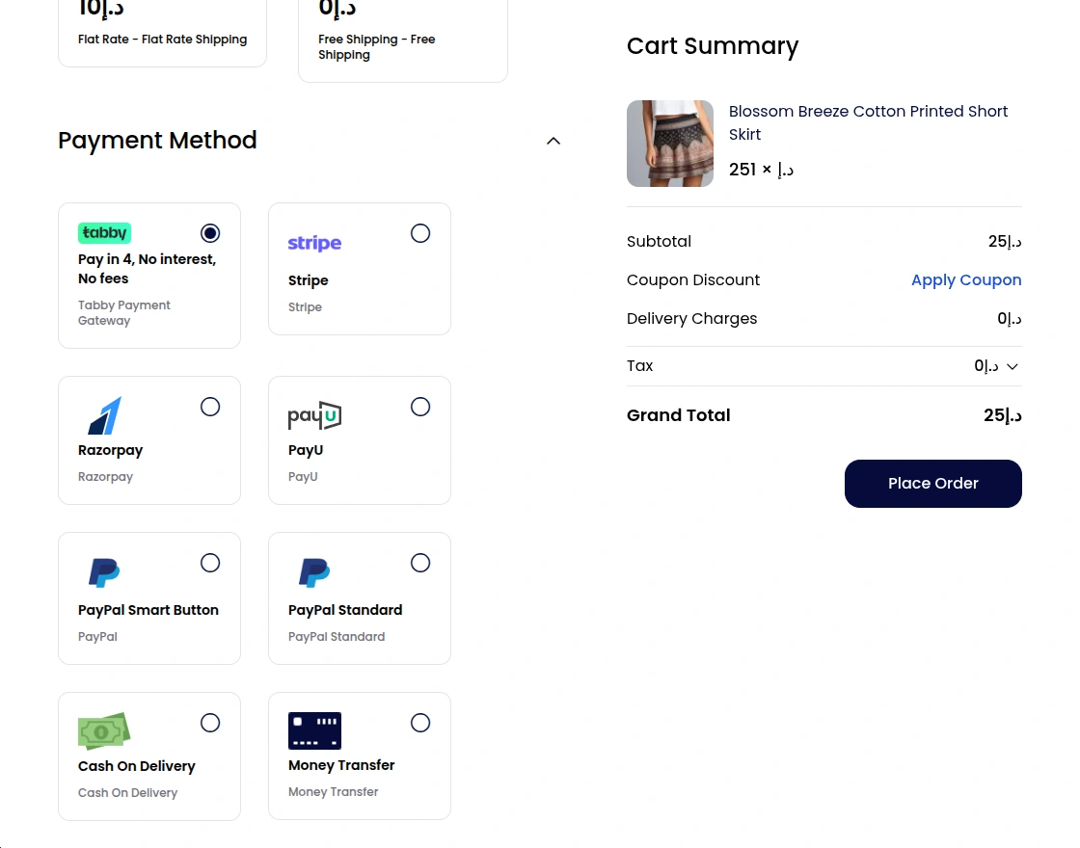This screenshot has width=1080, height=848.
Task: Open the Apply Coupon link
Action: pos(966,280)
